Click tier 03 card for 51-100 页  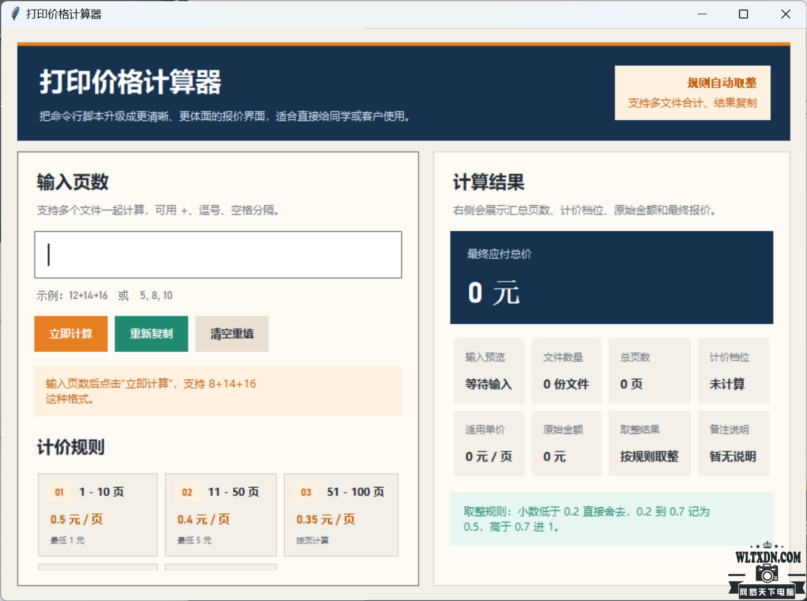[x=341, y=515]
